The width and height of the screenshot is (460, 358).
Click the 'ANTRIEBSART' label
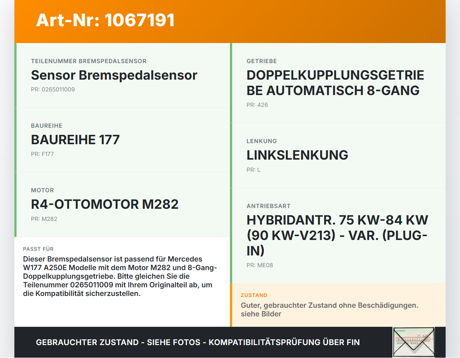coord(268,206)
